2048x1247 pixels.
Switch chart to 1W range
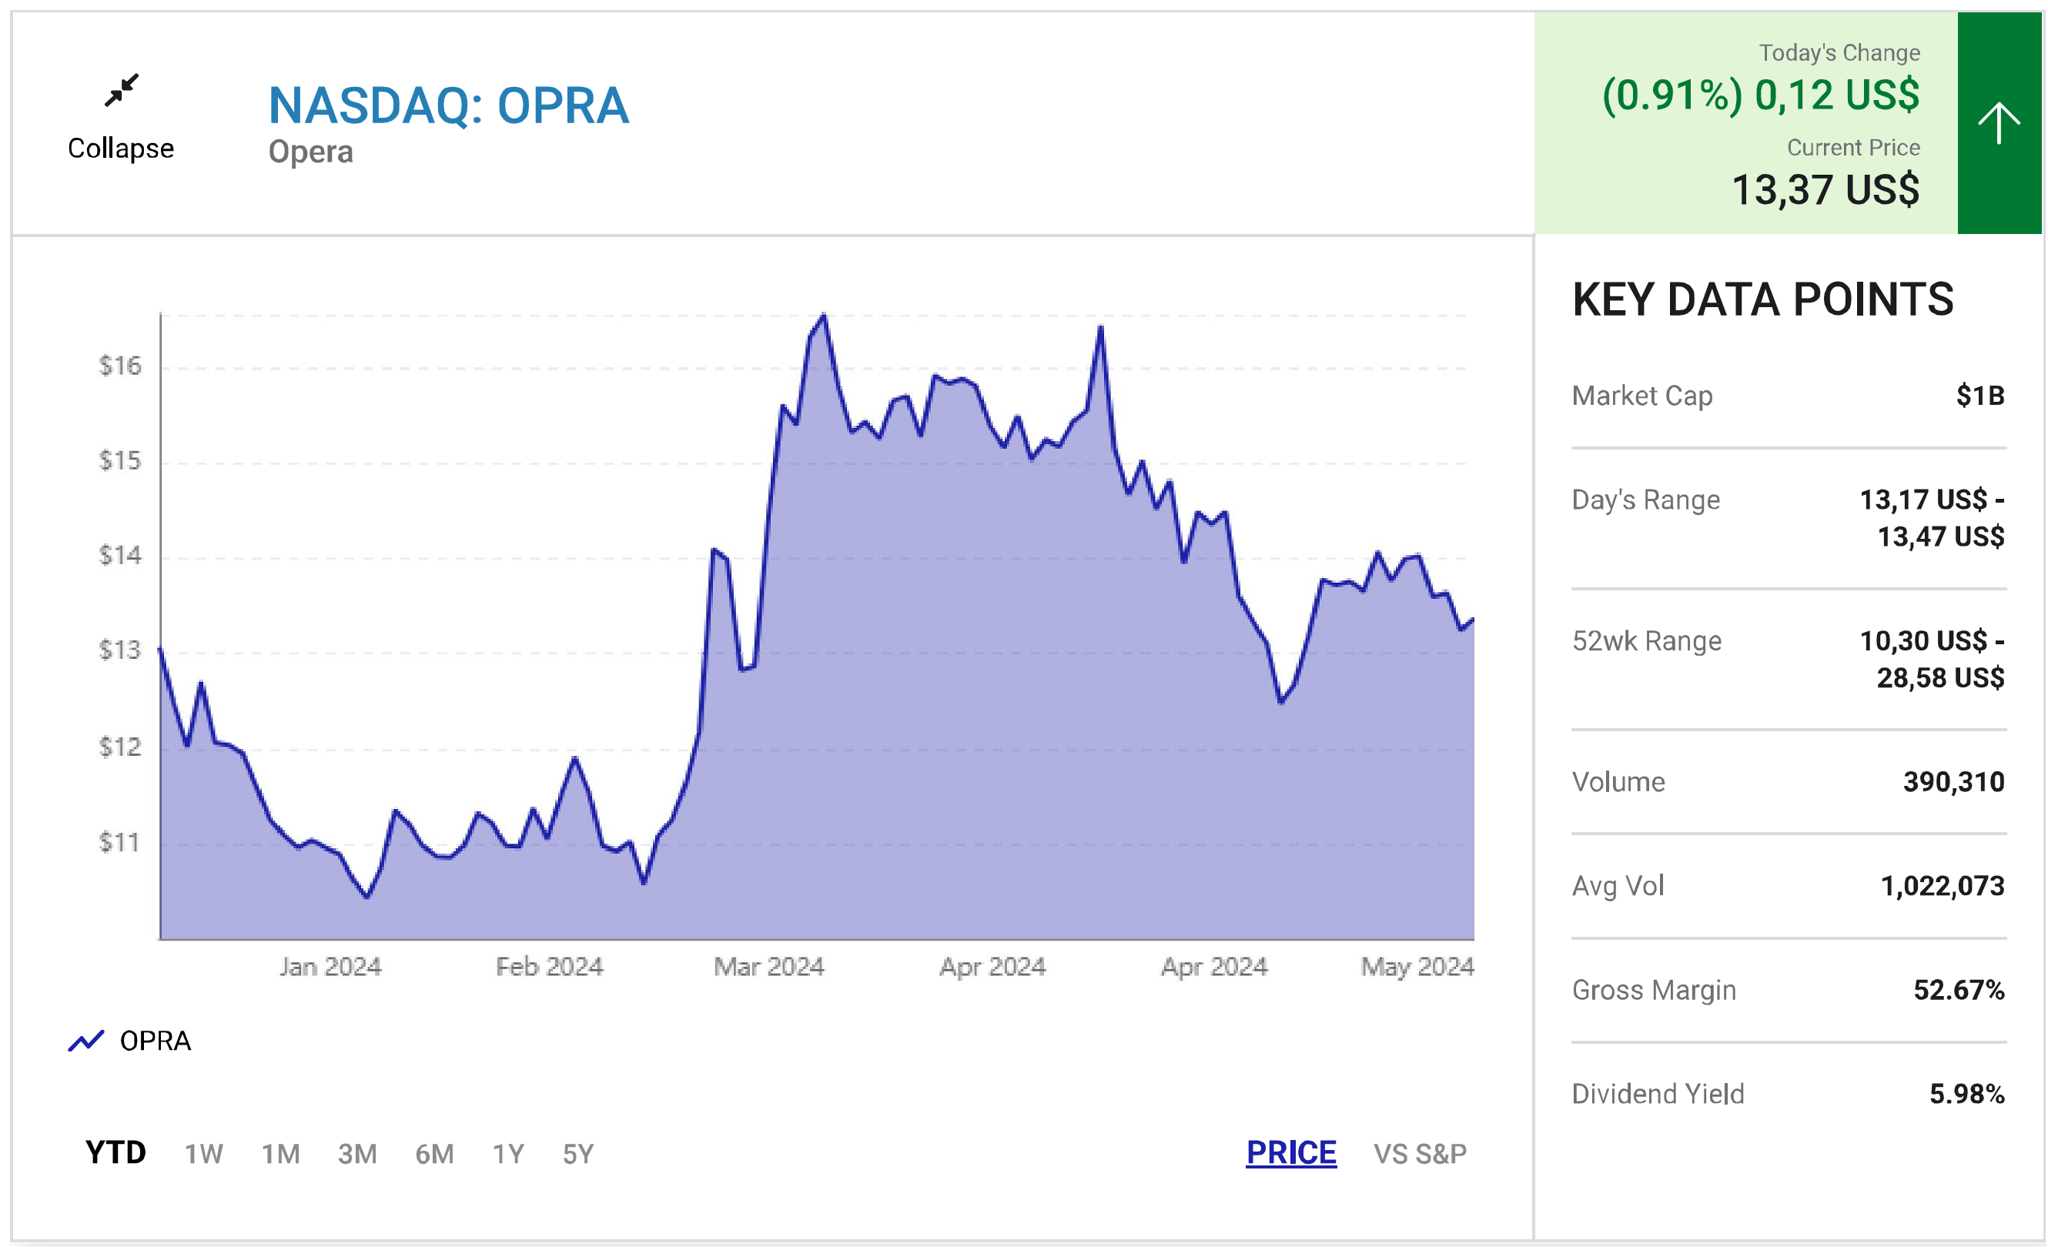click(x=202, y=1154)
